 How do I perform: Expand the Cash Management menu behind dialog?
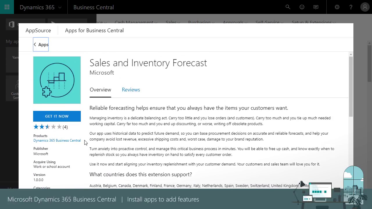[x=136, y=22]
